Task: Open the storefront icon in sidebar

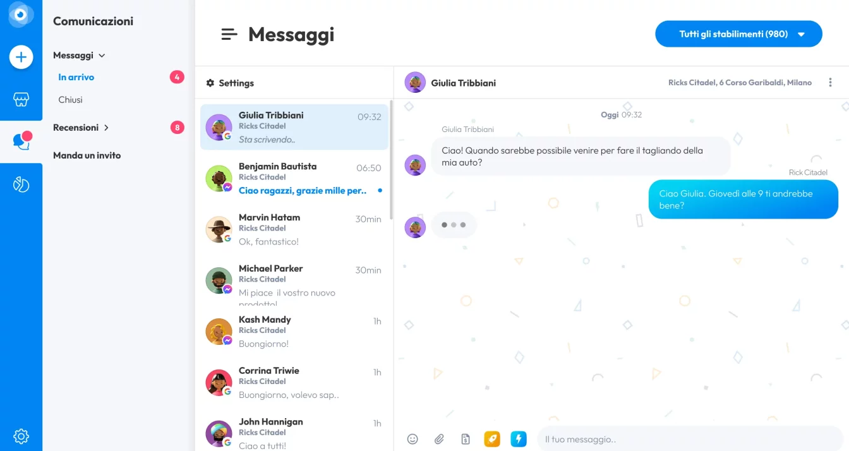Action: tap(21, 100)
